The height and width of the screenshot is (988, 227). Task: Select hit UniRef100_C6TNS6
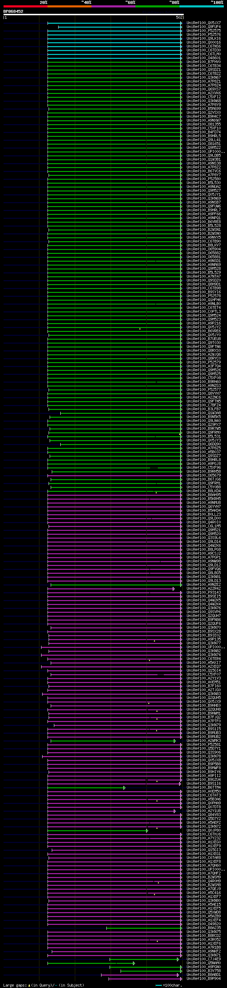204,46
